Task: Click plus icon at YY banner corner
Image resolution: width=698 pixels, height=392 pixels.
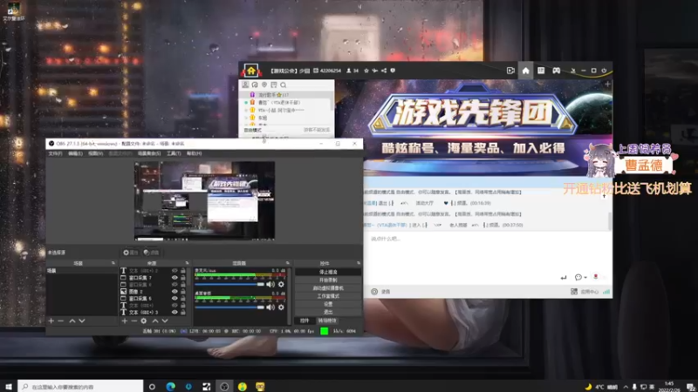Action: pos(607,84)
